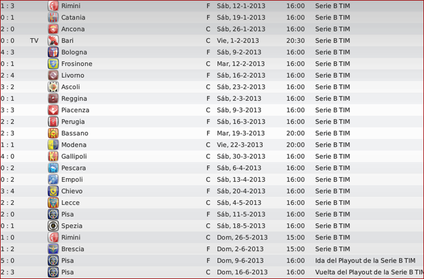
Task: Click the Chievo club crest icon
Action: coord(53,191)
